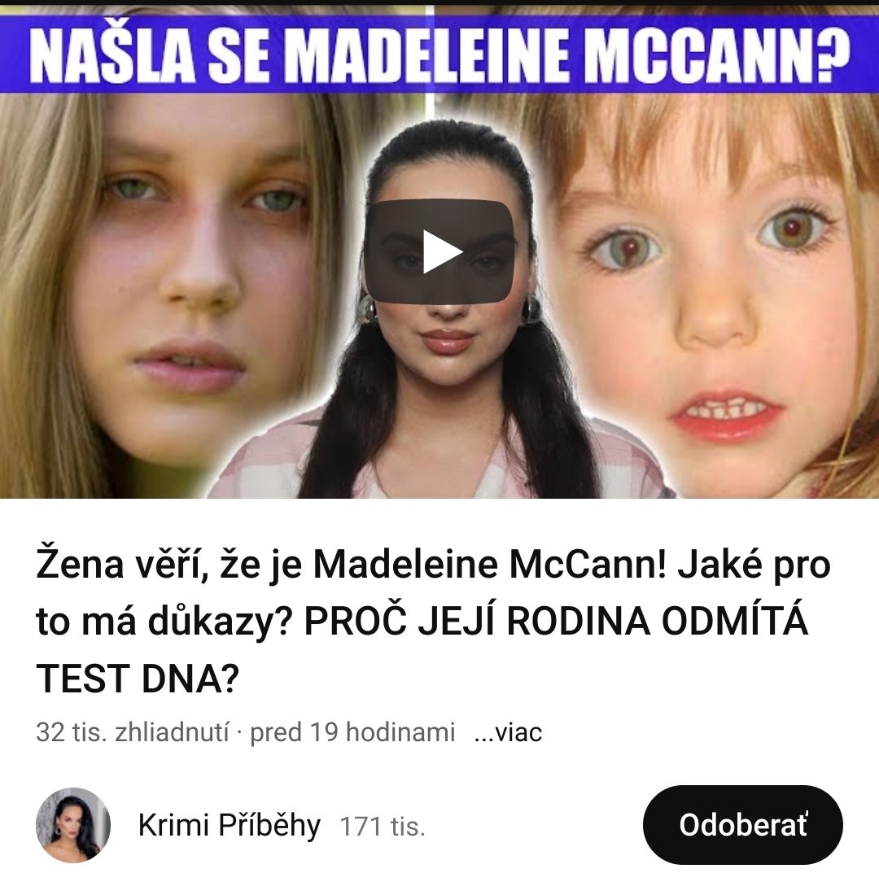The height and width of the screenshot is (873, 879).
Task: Open the Krimi Příběhy channel name link
Action: [230, 825]
